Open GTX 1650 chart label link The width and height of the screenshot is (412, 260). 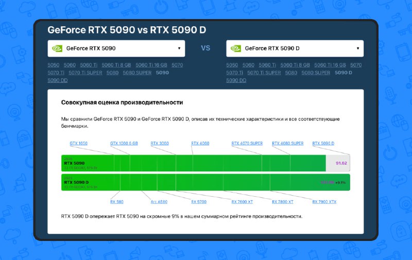pyautogui.click(x=79, y=144)
